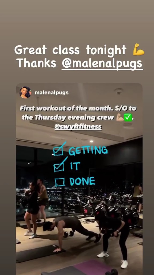Image resolution: width=154 pixels, height=275 pixels.
Task: Tap the dumbbells on the floor beside plank
Action: coord(68,234)
